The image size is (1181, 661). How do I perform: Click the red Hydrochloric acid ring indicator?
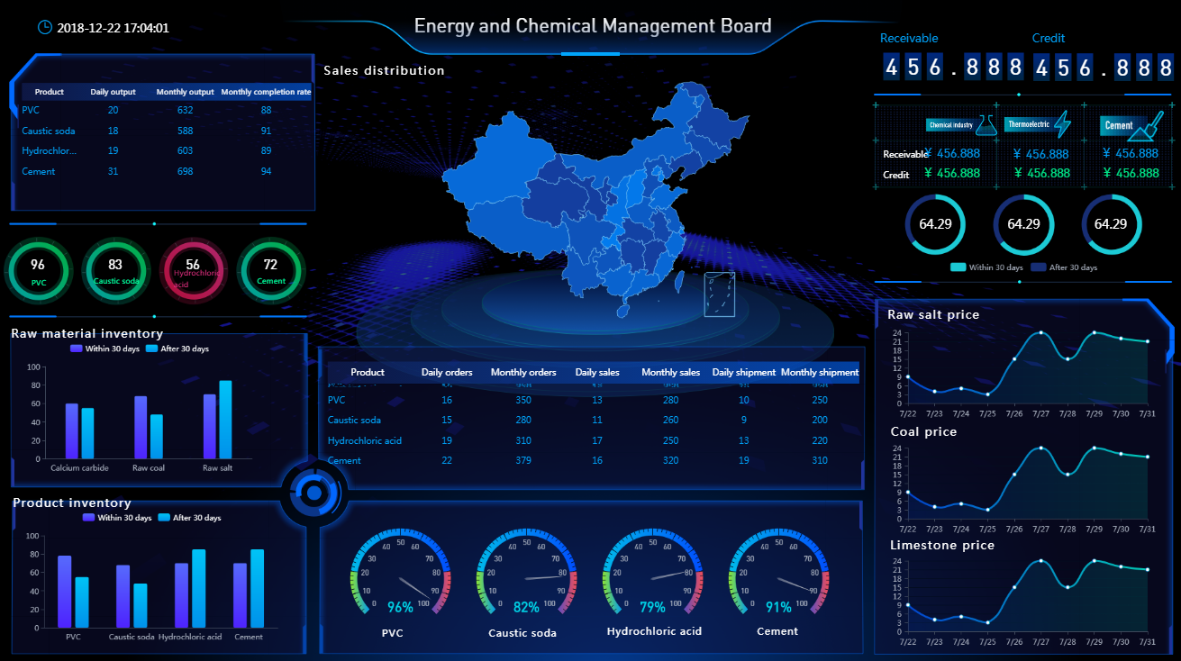pos(193,270)
